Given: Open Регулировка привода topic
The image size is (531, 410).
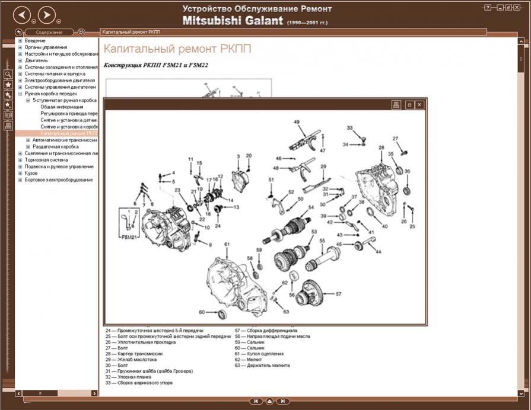Looking at the screenshot, I should click(69, 114).
